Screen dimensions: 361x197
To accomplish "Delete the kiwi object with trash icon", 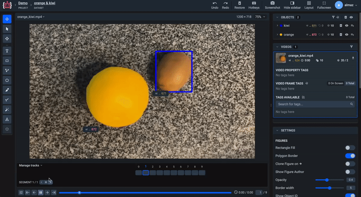I will [341, 26].
